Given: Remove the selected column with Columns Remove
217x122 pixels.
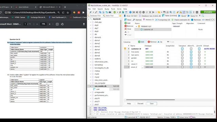Looking at the screenshot, I should click(x=152, y=42).
